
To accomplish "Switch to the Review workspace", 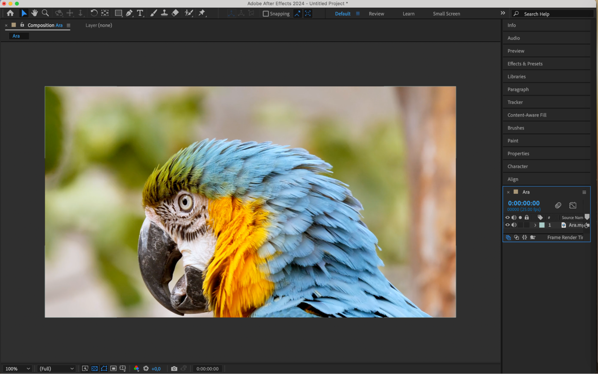I will pyautogui.click(x=376, y=14).
